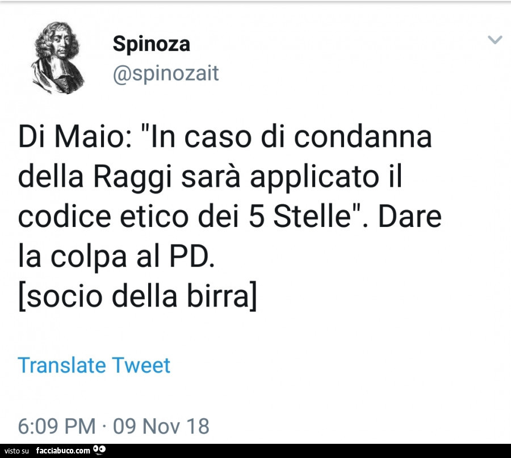The image size is (511, 458).
Task: Click the quoted phrase 'socio della birra'
Action: 139,295
